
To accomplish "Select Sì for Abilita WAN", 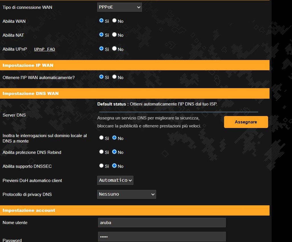I will point(101,21).
